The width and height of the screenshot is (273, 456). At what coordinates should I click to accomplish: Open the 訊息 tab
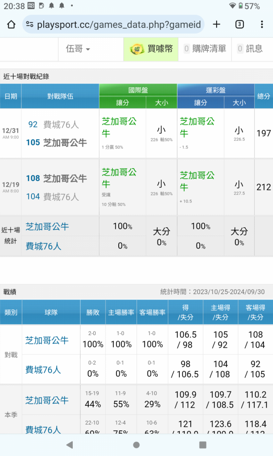pos(250,49)
